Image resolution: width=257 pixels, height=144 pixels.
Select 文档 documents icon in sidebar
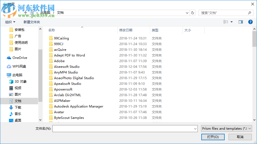coord(11,101)
